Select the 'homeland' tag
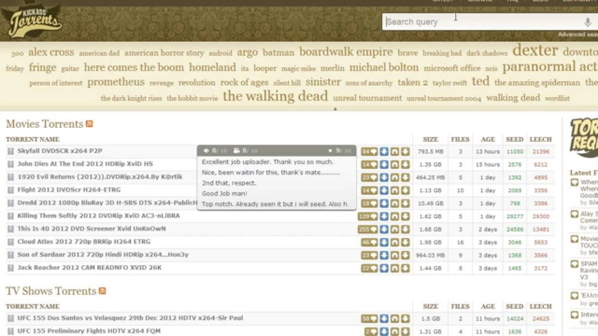 [213, 67]
